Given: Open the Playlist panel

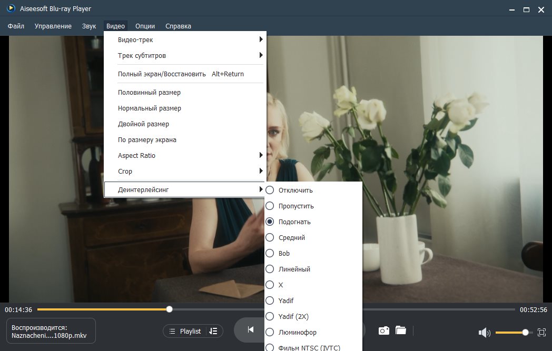Looking at the screenshot, I should (x=185, y=331).
